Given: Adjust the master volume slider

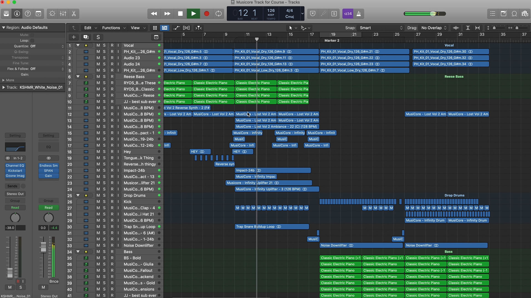Looking at the screenshot, I should (x=433, y=14).
